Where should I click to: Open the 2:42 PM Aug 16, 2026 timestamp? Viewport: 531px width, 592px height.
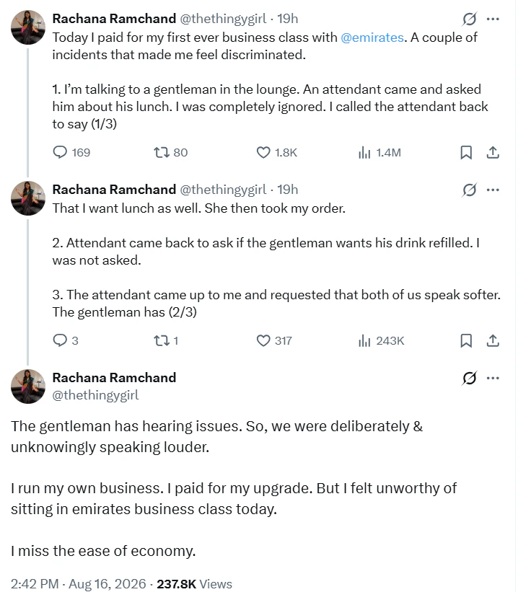tap(78, 583)
